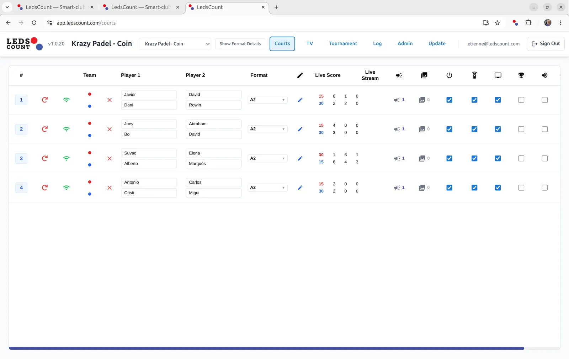Image resolution: width=569 pixels, height=359 pixels.
Task: Toggle the screen checkbox for court 3
Action: (x=498, y=158)
